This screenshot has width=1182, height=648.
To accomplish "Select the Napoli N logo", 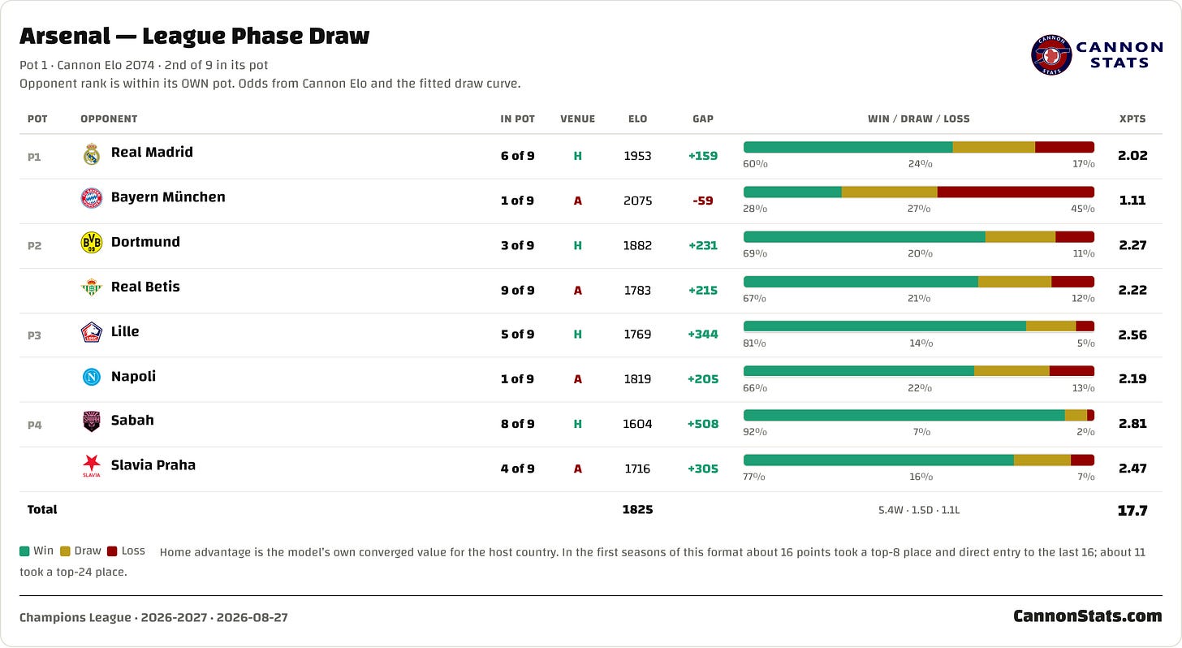I will [x=92, y=377].
